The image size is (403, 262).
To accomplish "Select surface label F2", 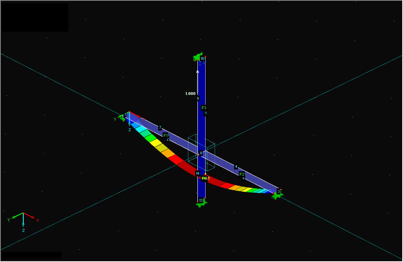I will pos(242,174).
